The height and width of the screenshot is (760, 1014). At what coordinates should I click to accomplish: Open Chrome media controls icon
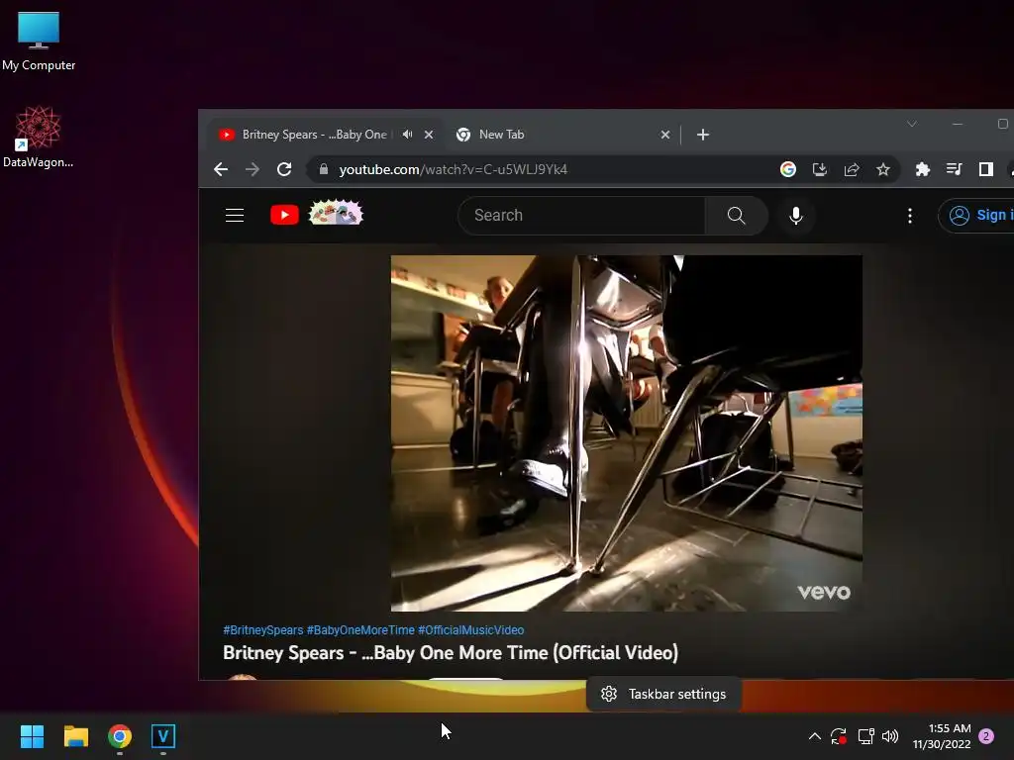click(x=954, y=169)
